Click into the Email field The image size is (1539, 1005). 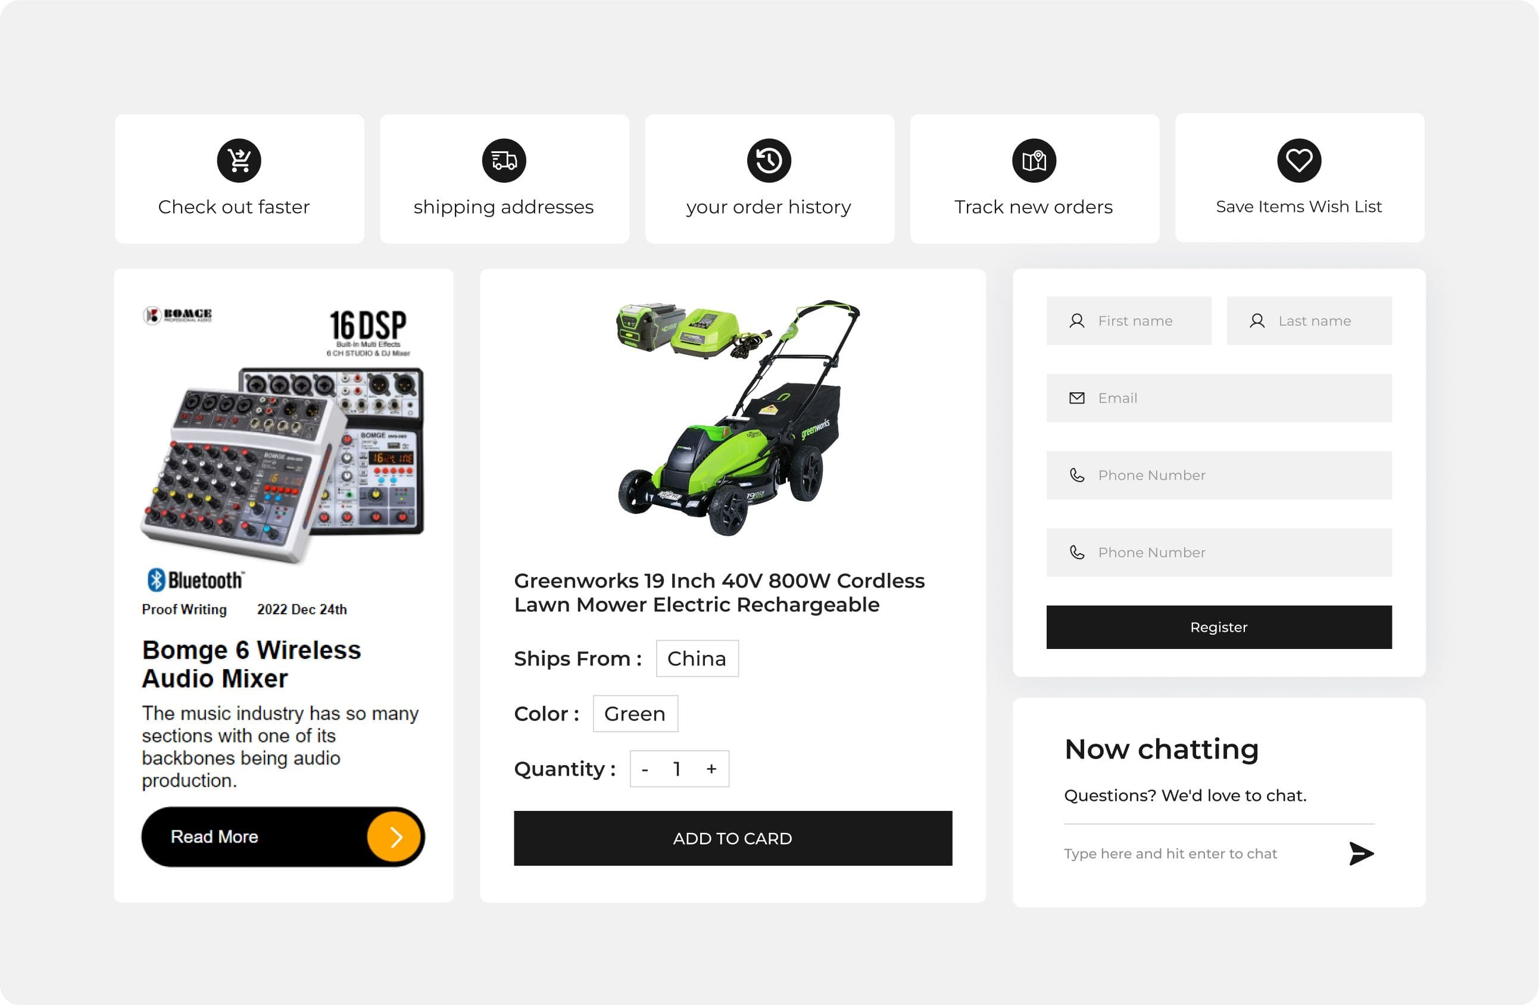tap(1219, 398)
